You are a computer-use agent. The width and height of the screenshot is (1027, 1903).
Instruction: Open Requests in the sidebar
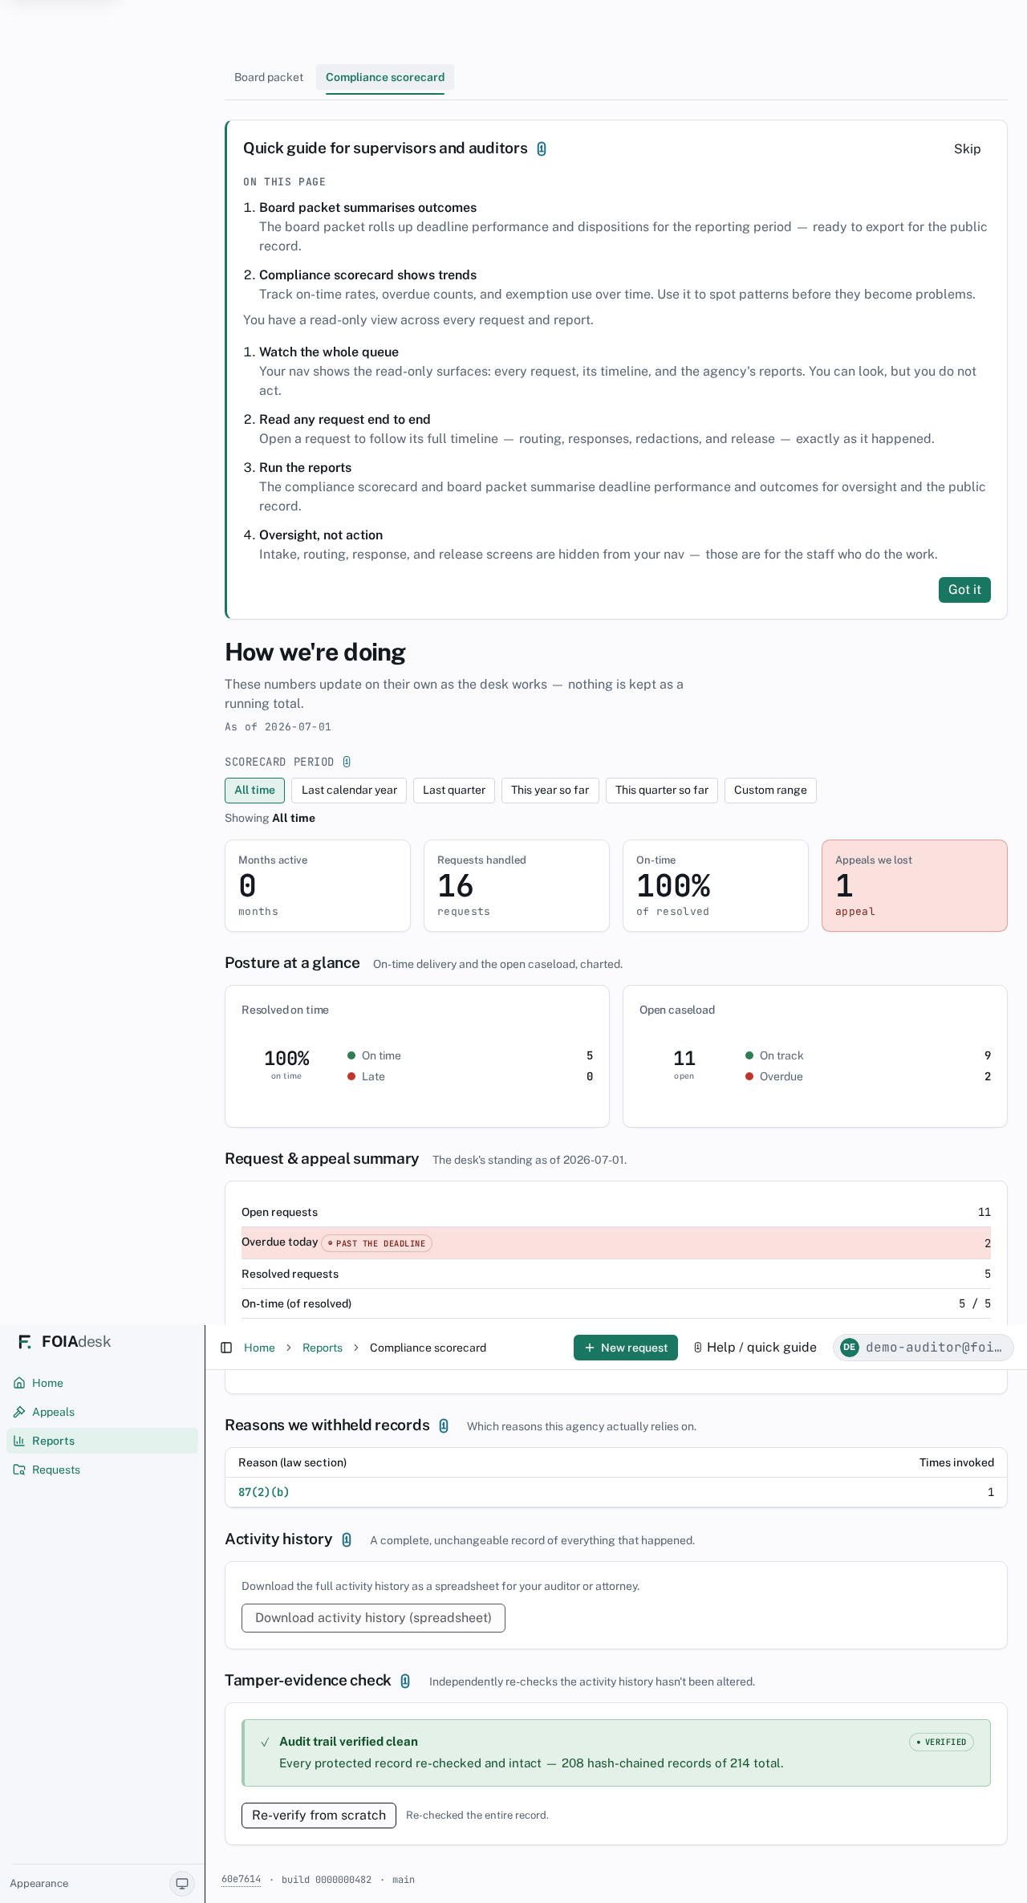click(102, 1470)
